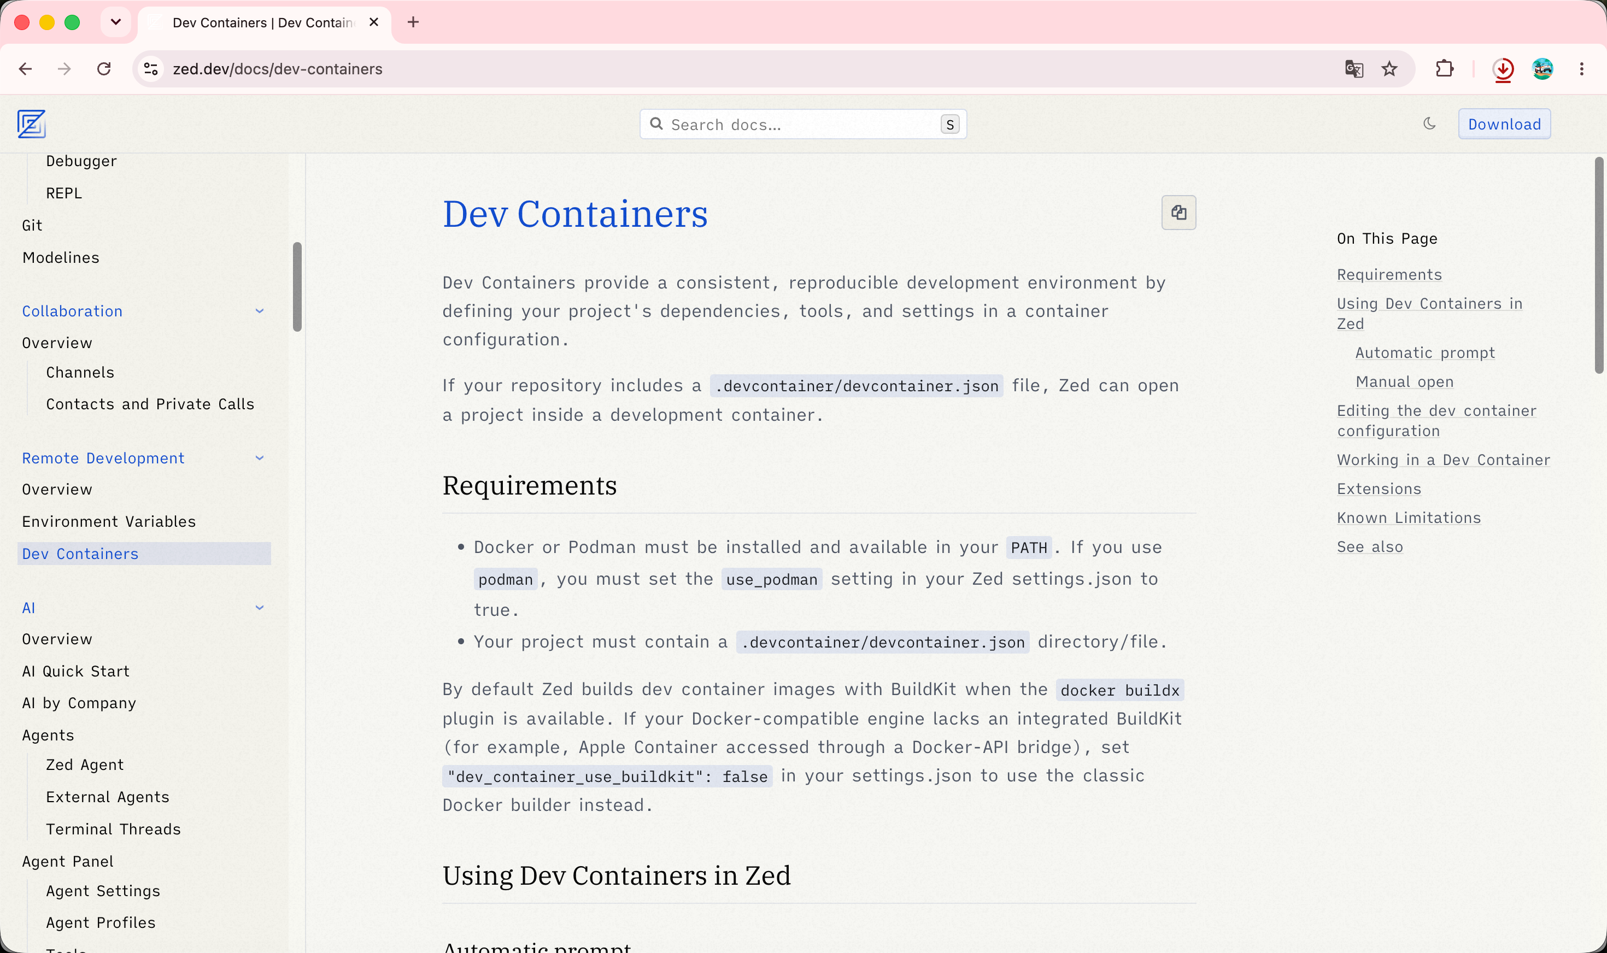Viewport: 1607px width, 953px height.
Task: Click the address bar URL
Action: tap(278, 69)
